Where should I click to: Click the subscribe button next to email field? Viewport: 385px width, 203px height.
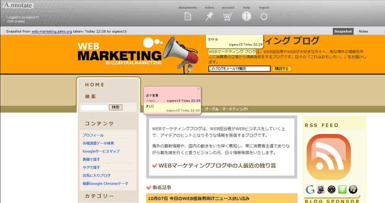[281, 69]
